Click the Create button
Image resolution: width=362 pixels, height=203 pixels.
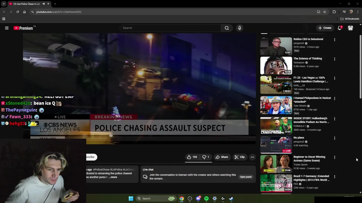point(324,28)
